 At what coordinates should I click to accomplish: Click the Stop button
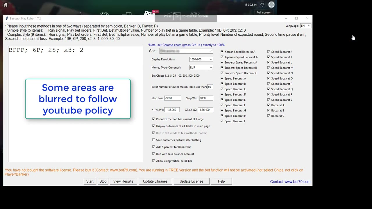tap(103, 181)
